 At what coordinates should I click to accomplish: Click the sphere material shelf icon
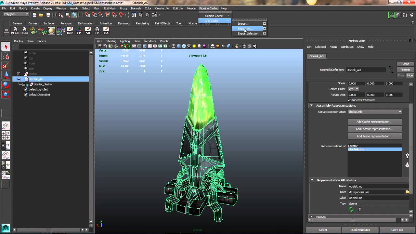[x=52, y=31]
